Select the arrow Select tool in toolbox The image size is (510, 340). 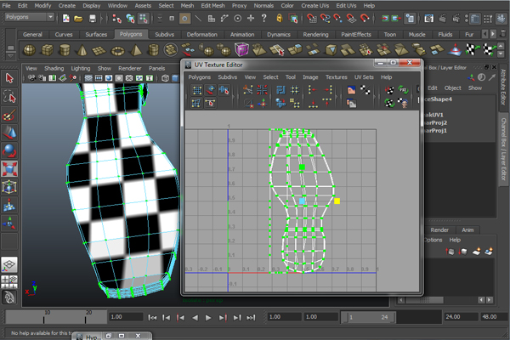point(9,78)
